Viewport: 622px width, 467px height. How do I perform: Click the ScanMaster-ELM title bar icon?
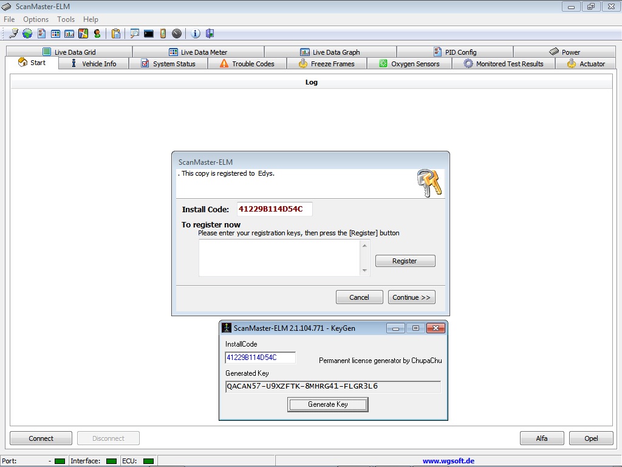coord(6,6)
